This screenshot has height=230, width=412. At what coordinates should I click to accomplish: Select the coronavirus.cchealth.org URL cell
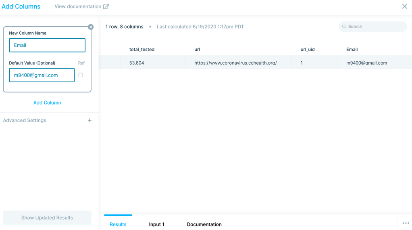point(235,63)
